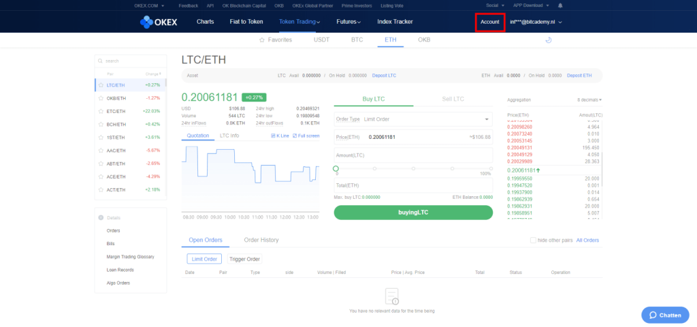Open Loan Records link
Screen dimensions: 697x327
120,270
